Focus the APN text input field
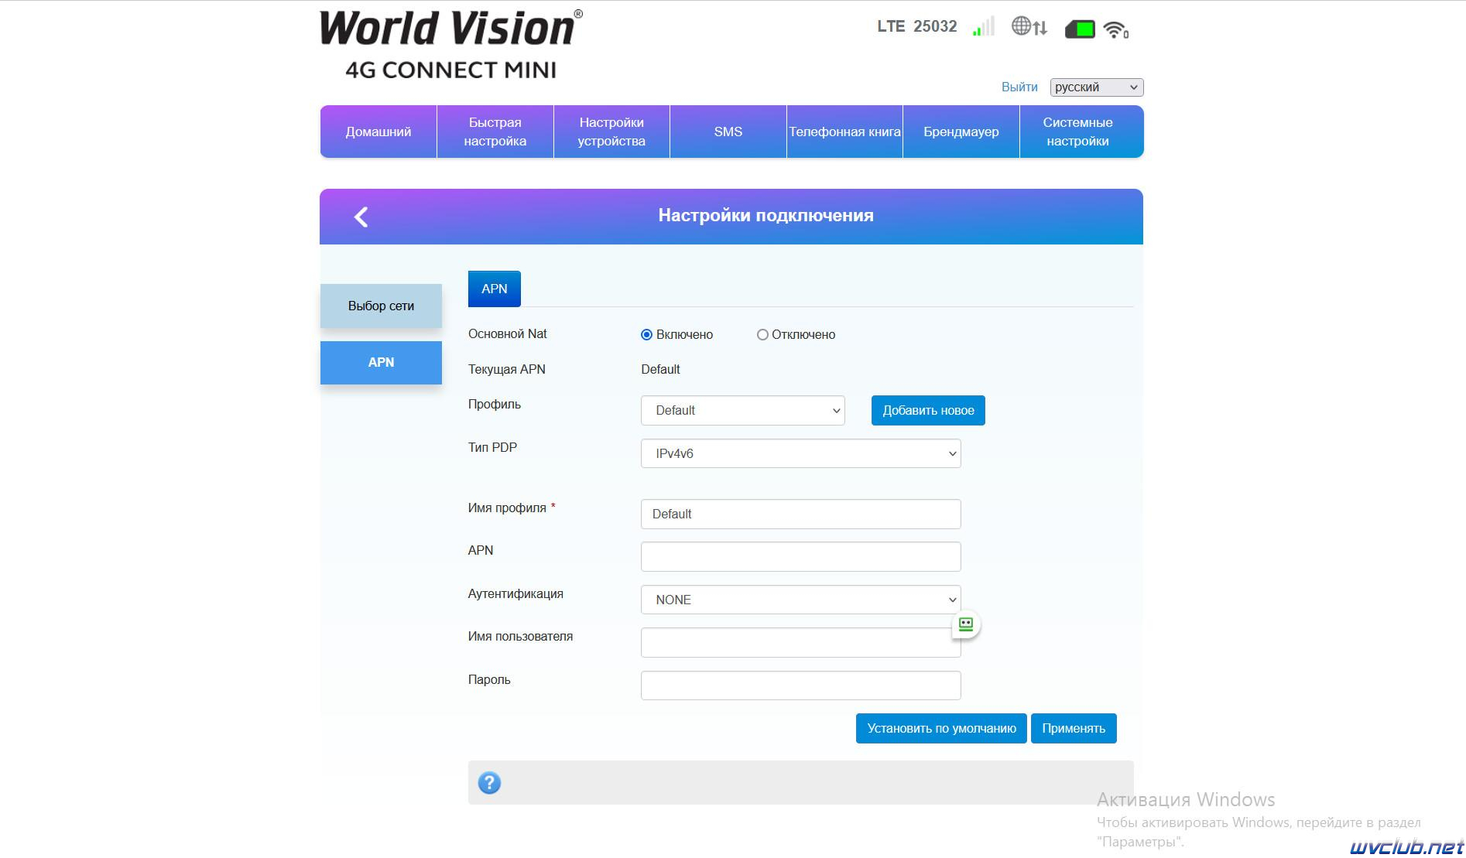The image size is (1466, 858). [800, 557]
